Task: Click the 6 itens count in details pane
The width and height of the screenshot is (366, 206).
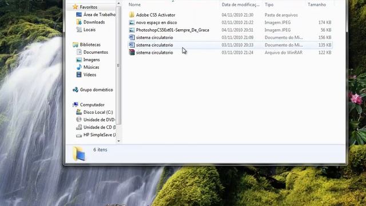Action: coord(100,150)
